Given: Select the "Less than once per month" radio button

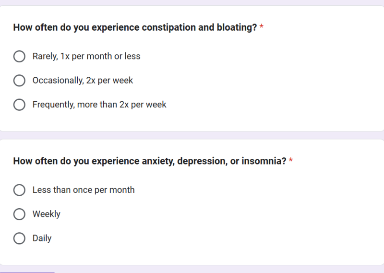Looking at the screenshot, I should coord(19,190).
